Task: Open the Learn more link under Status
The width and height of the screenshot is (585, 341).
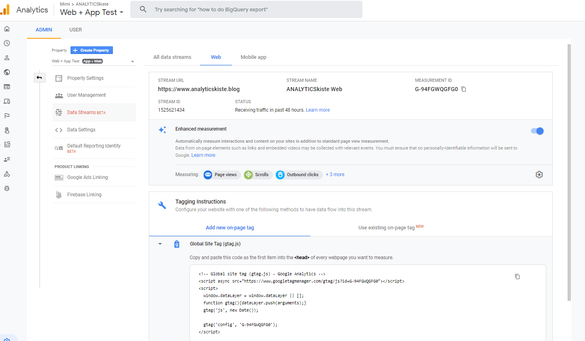Action: (318, 110)
